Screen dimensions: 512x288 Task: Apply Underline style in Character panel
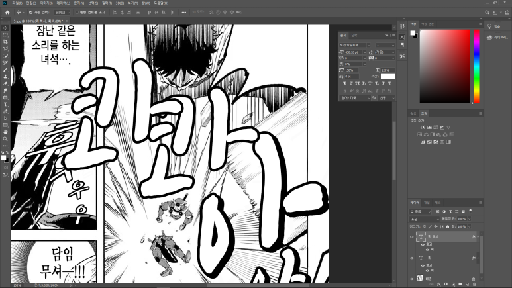[x=384, y=83]
